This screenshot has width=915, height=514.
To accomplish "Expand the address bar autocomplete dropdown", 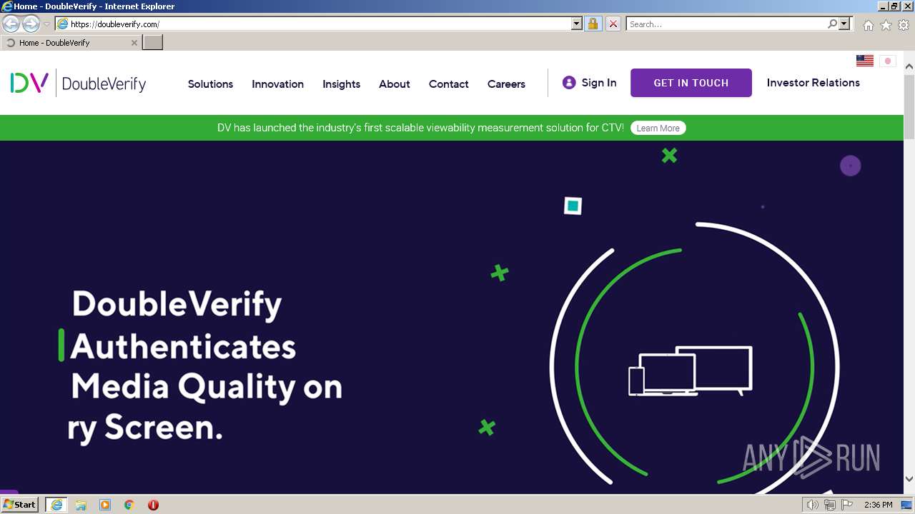I will point(577,24).
